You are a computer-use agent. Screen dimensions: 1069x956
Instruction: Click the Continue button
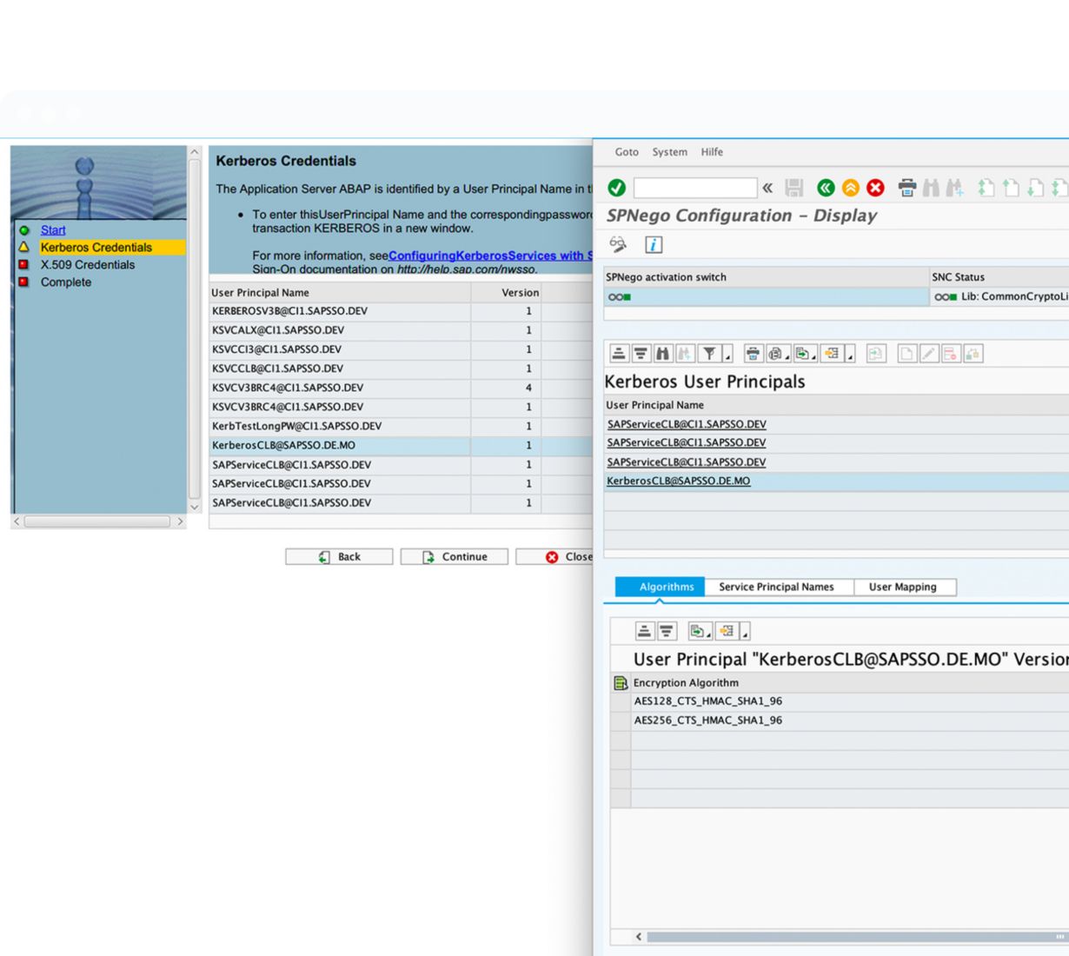(454, 557)
